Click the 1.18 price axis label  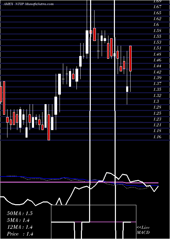pyautogui.click(x=157, y=131)
